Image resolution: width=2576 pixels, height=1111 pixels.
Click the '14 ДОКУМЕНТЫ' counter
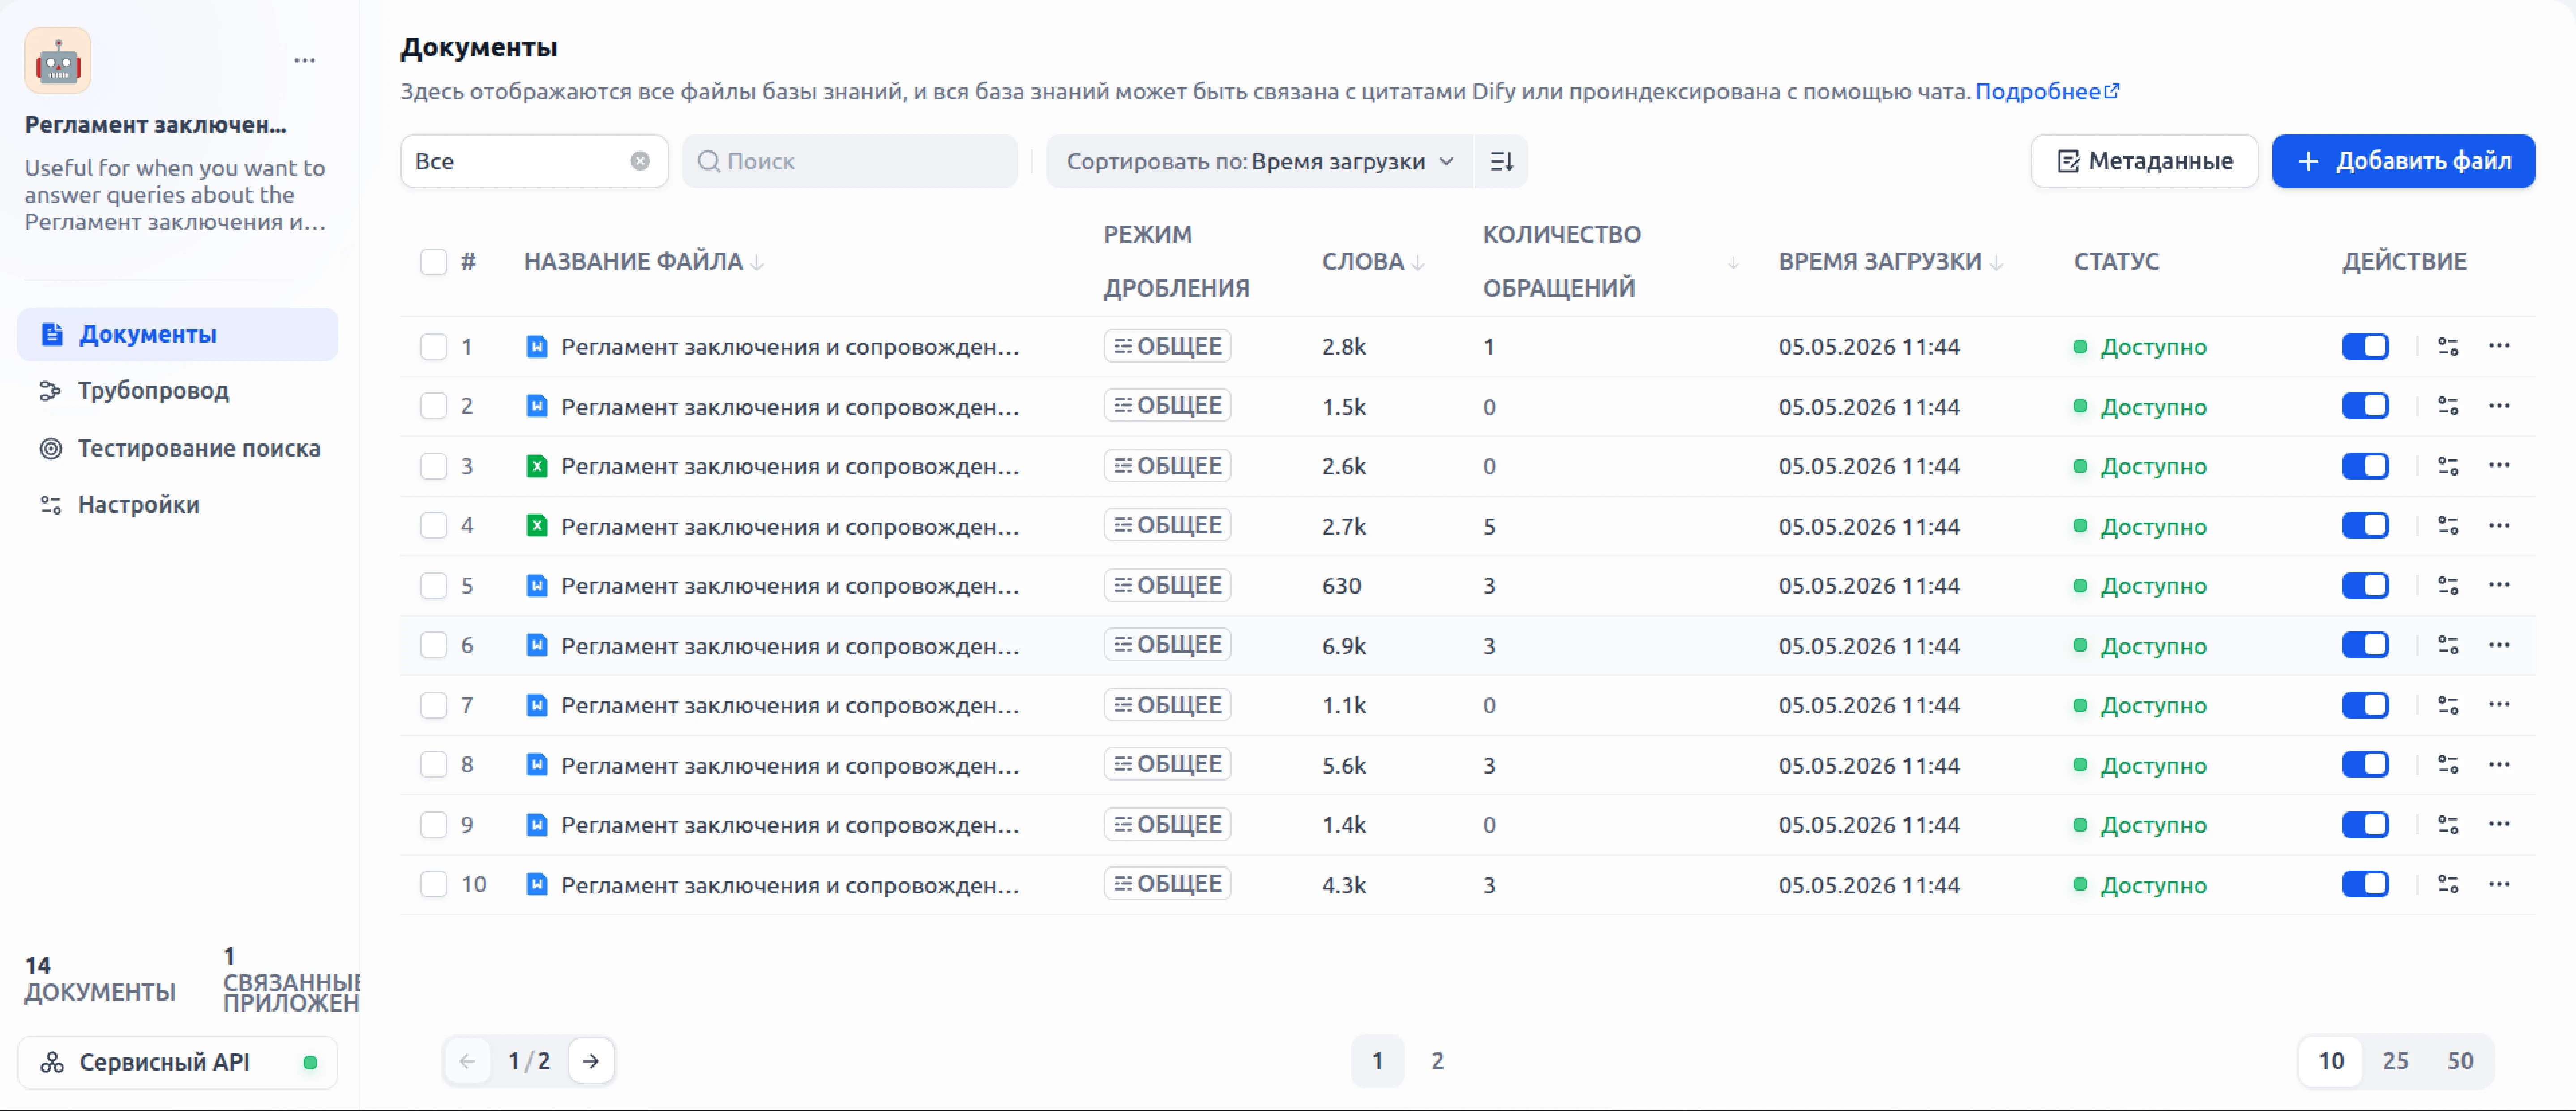coord(100,979)
